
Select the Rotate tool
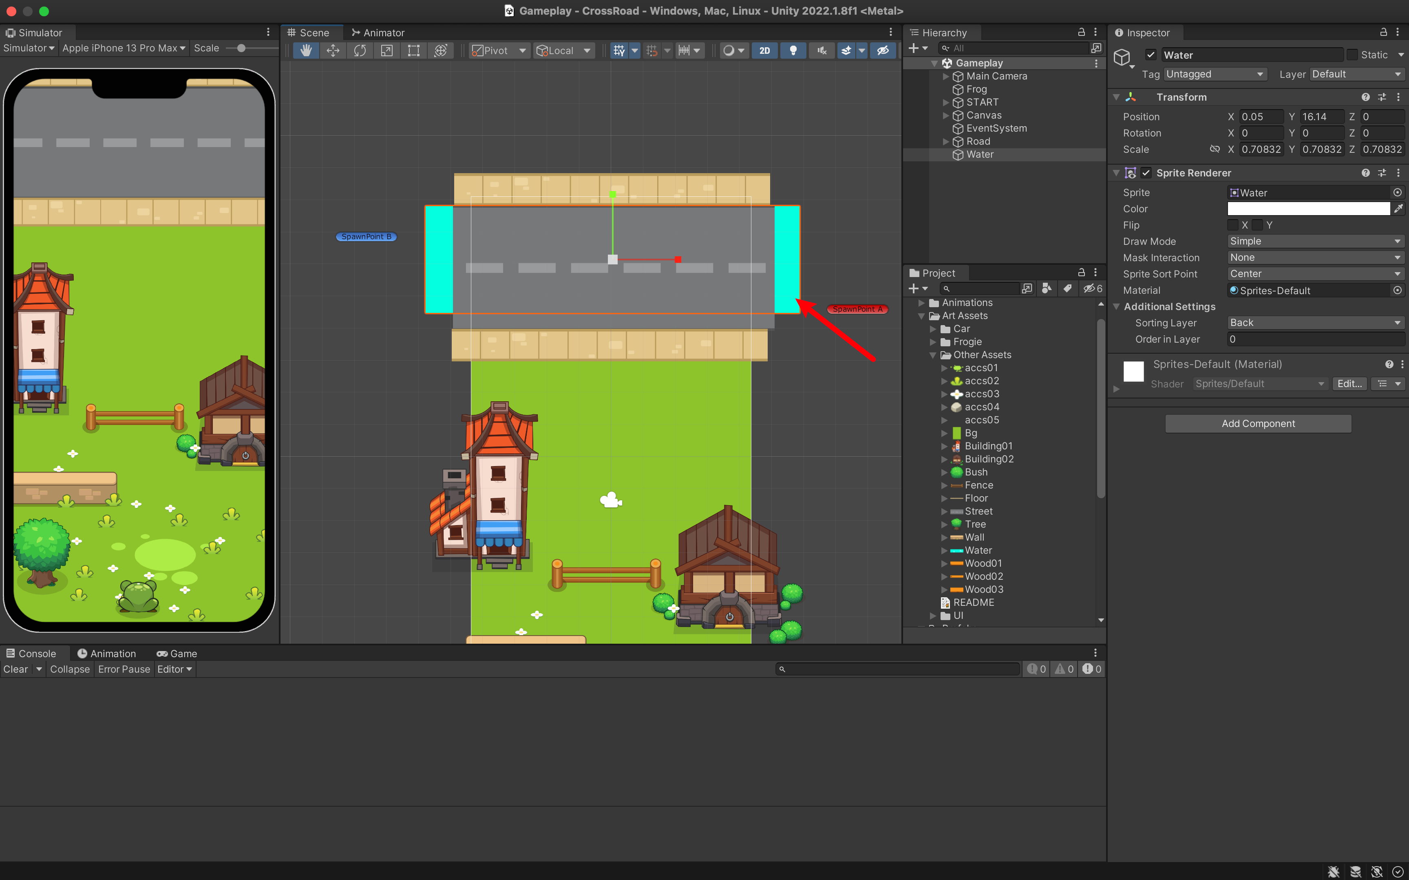pyautogui.click(x=360, y=51)
